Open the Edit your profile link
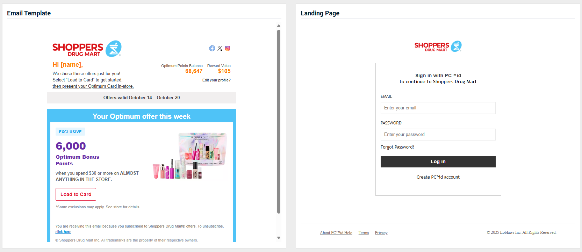 (216, 80)
